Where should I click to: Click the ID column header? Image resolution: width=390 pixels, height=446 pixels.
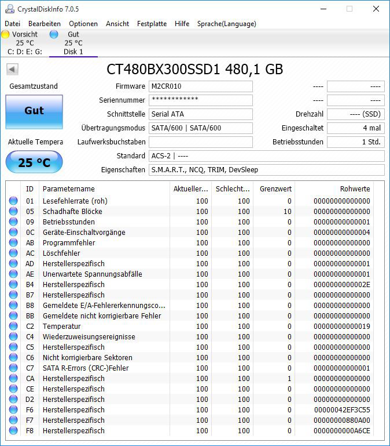[30, 189]
